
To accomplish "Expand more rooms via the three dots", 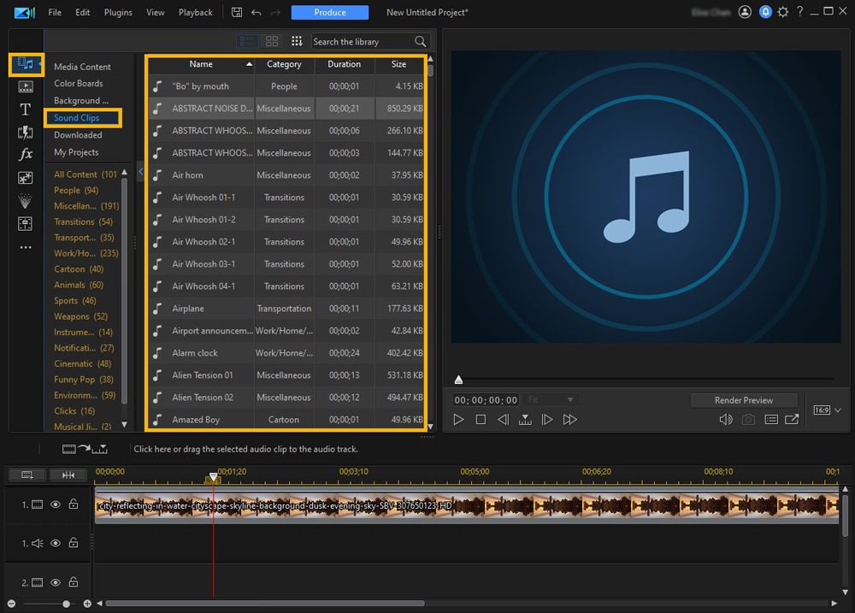I will 26,247.
